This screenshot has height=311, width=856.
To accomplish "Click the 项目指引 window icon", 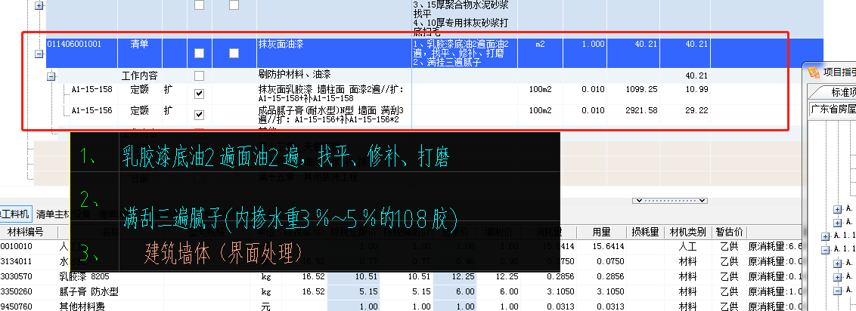I will click(x=814, y=72).
